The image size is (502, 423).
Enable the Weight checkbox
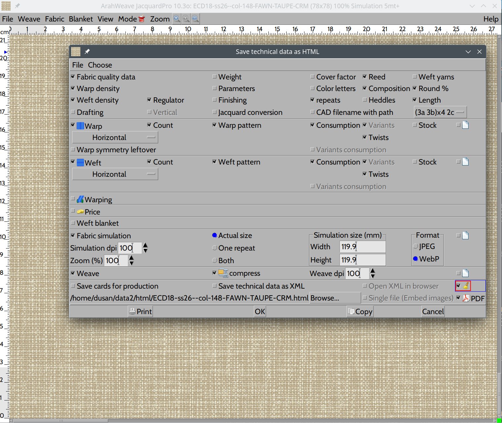pyautogui.click(x=215, y=77)
